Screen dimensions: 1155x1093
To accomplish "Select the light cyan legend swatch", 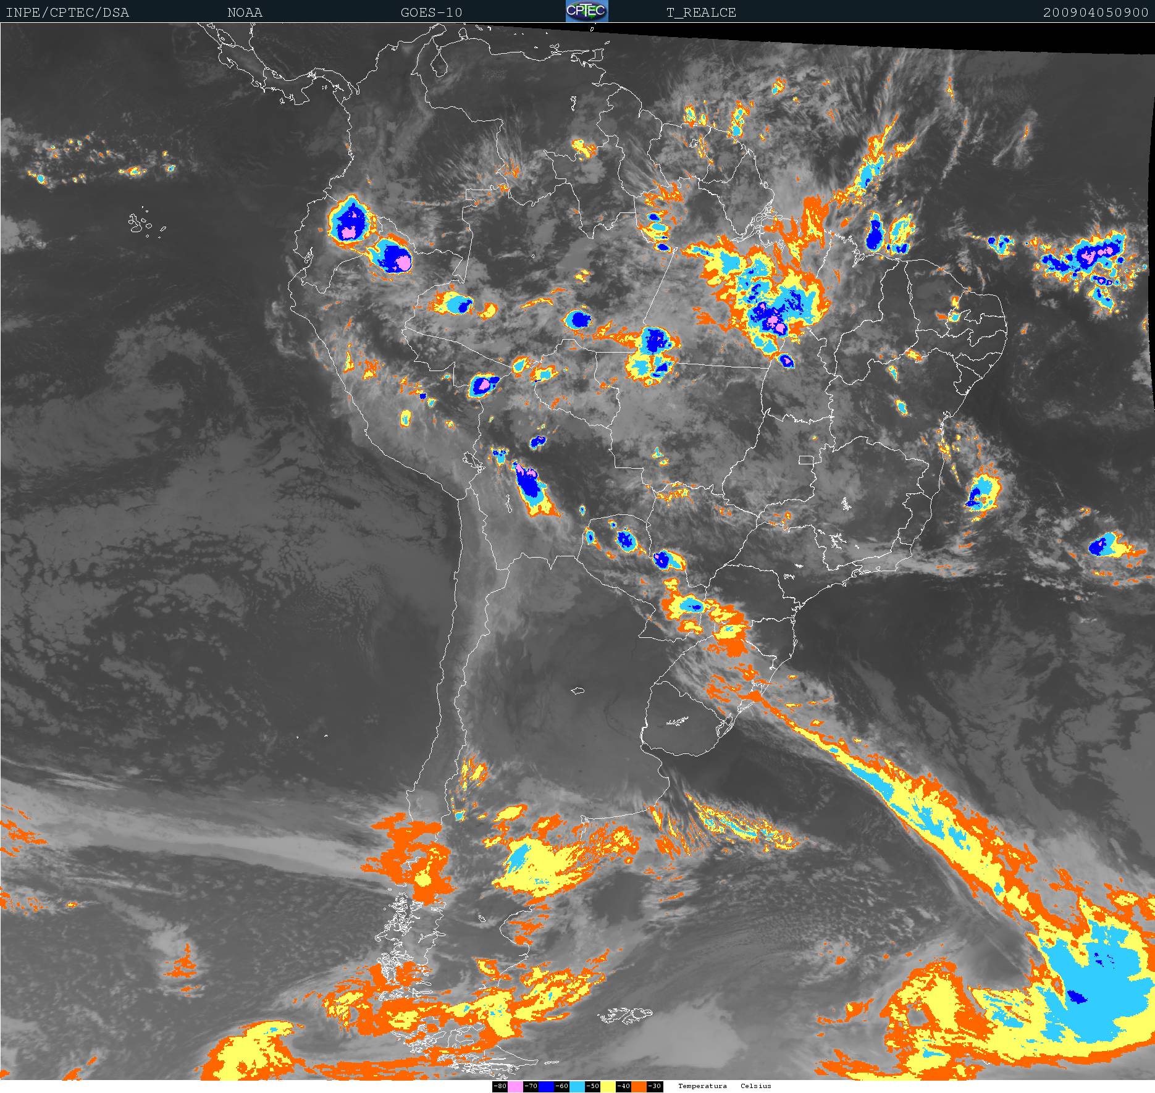I will click(x=577, y=1086).
